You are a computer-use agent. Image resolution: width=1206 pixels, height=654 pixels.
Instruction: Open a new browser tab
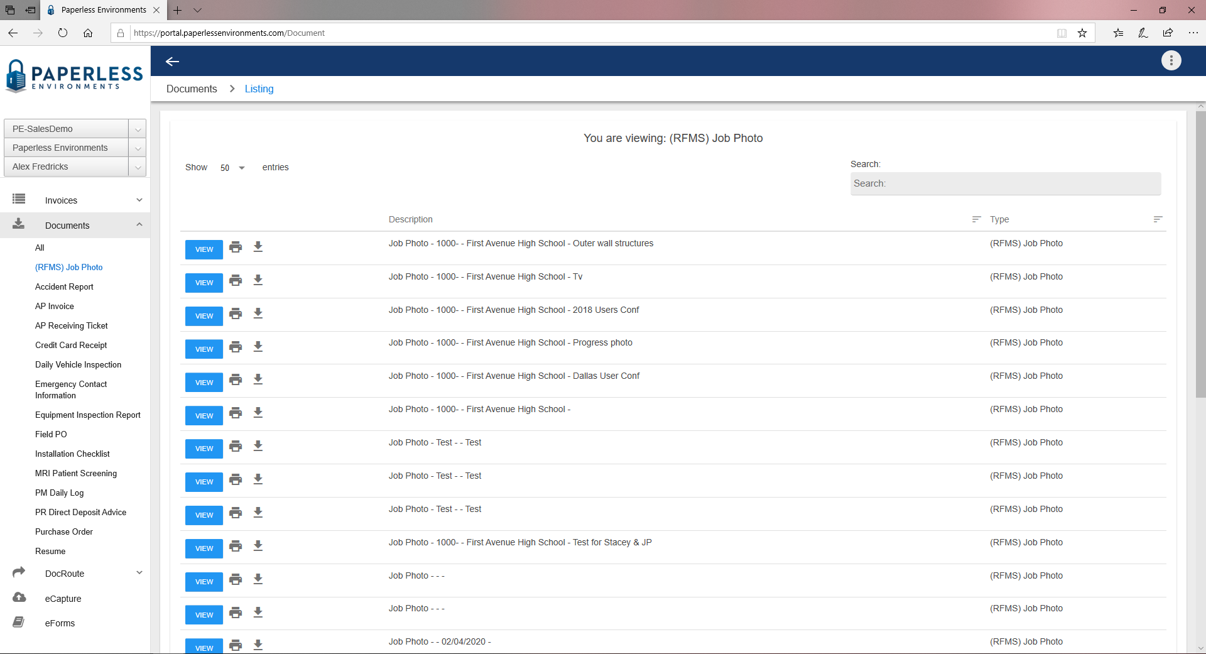pos(178,10)
